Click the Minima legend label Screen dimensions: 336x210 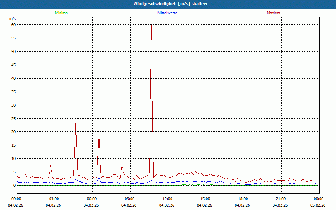61,13
